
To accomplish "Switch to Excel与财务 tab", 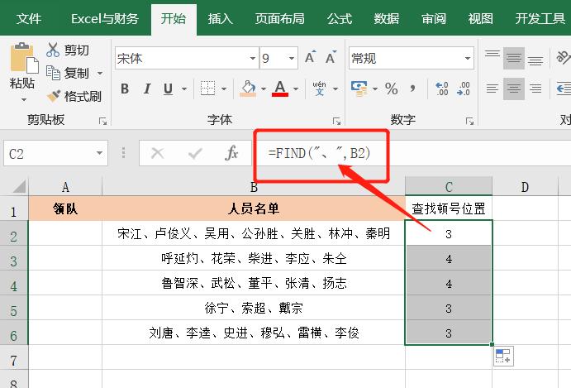I will pyautogui.click(x=105, y=18).
